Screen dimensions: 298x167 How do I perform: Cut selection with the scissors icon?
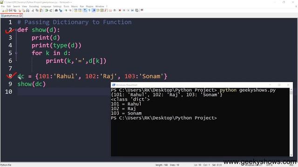tap(33, 10)
